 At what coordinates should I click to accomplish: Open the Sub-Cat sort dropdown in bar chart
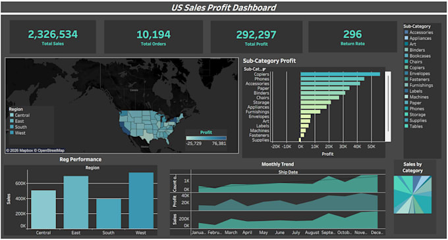click(x=264, y=69)
